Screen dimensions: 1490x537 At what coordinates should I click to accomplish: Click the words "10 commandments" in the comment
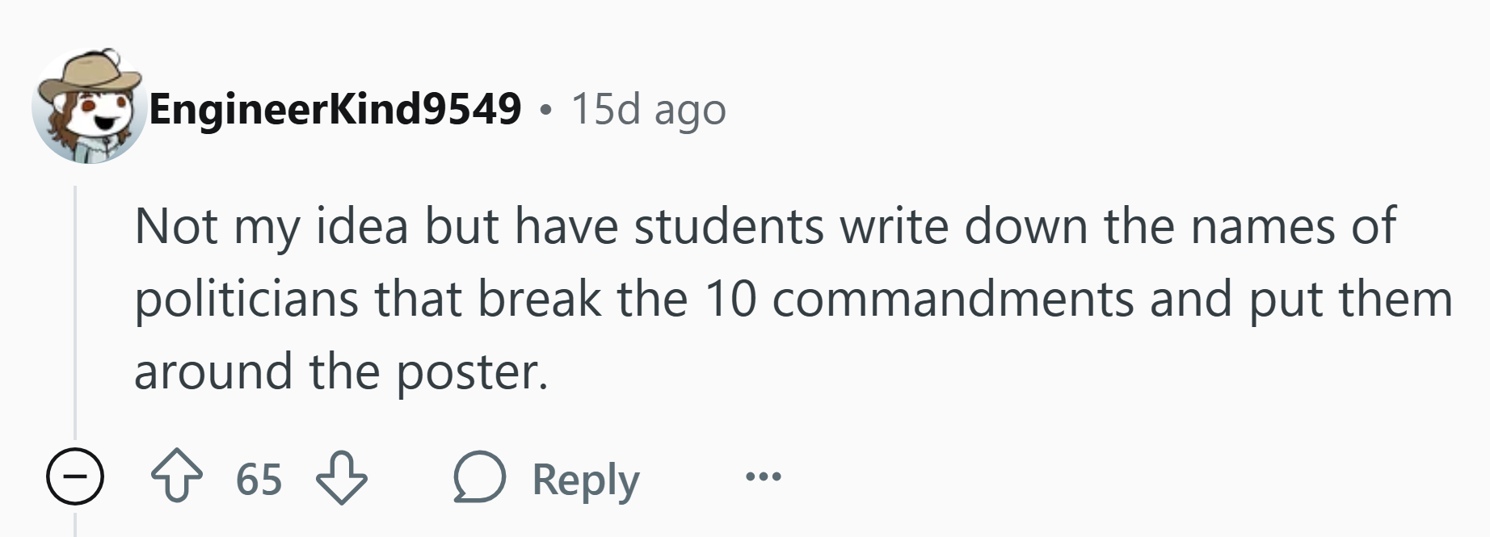[920, 299]
